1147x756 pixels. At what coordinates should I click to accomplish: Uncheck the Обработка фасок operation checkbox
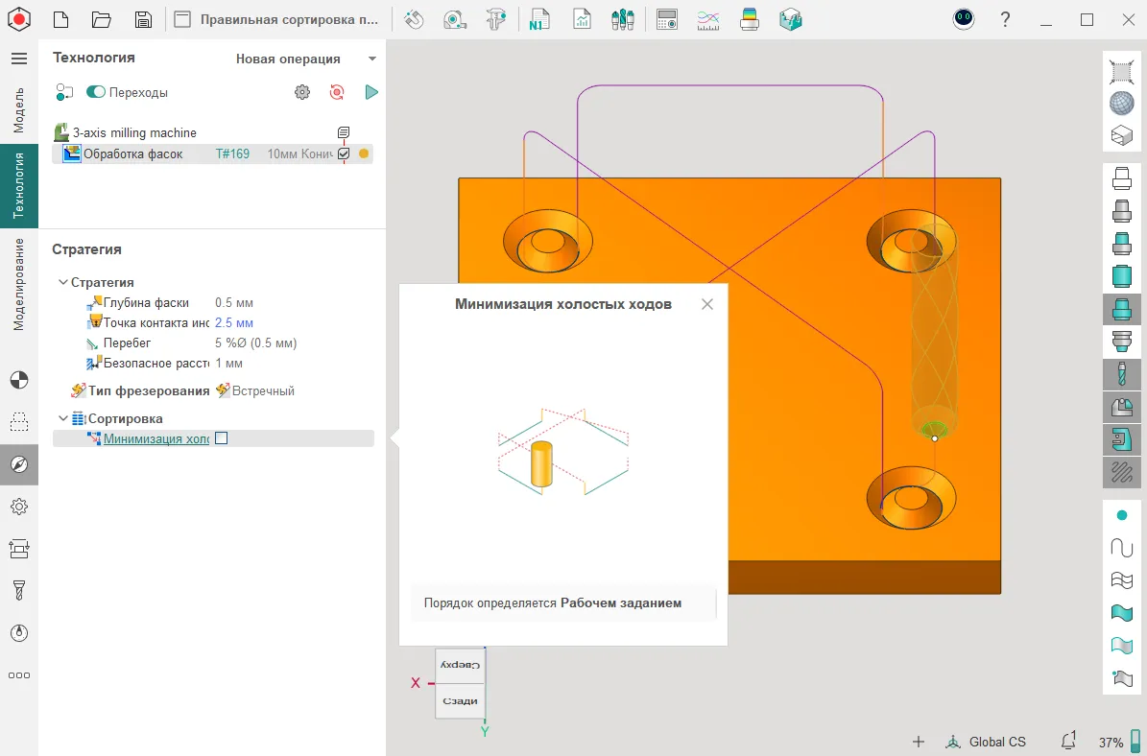click(x=344, y=154)
